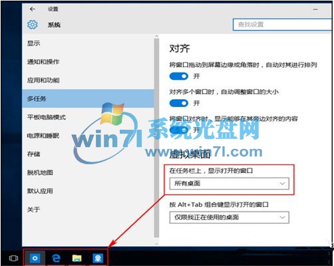
Task: Select '多任务' in the sidebar
Action: coord(88,98)
